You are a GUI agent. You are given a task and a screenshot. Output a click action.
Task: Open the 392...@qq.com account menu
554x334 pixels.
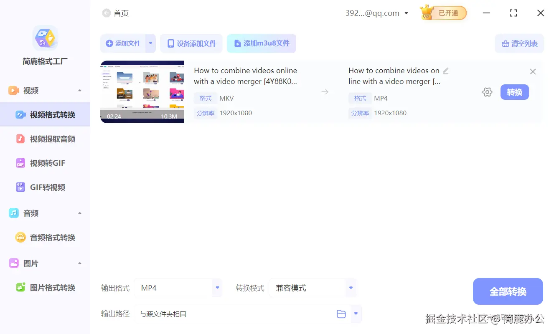[x=376, y=13]
